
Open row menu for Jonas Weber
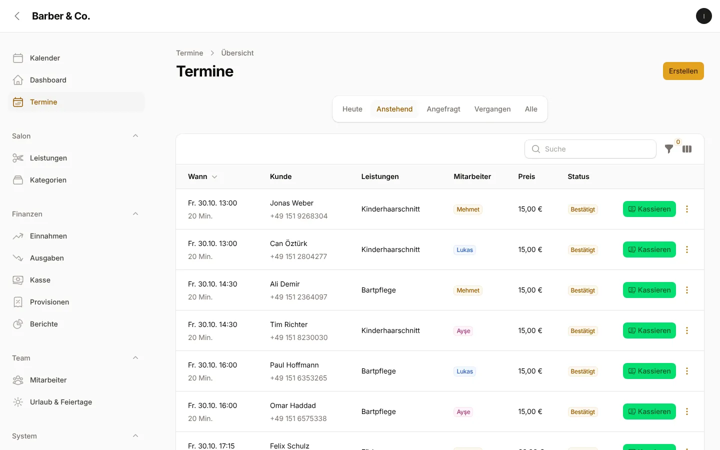[x=687, y=209]
